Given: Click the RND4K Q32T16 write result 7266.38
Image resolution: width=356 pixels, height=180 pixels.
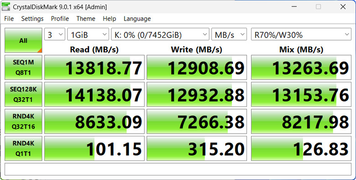Looking at the screenshot, I should pyautogui.click(x=197, y=121).
